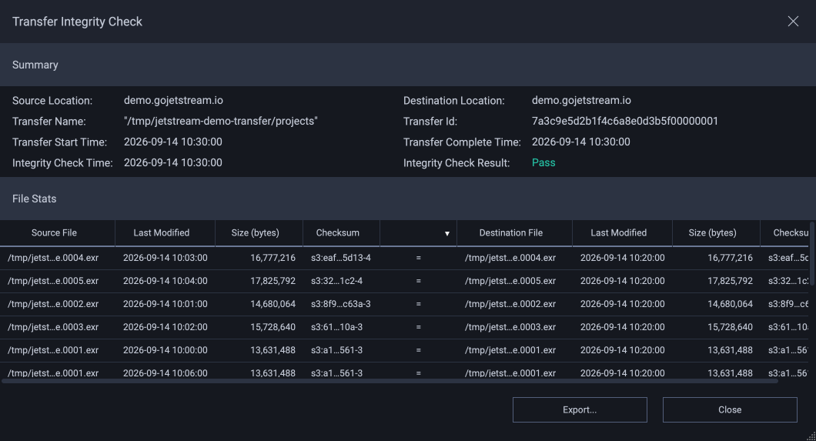This screenshot has width=816, height=441.
Task: Click the Export... button
Action: click(x=580, y=409)
